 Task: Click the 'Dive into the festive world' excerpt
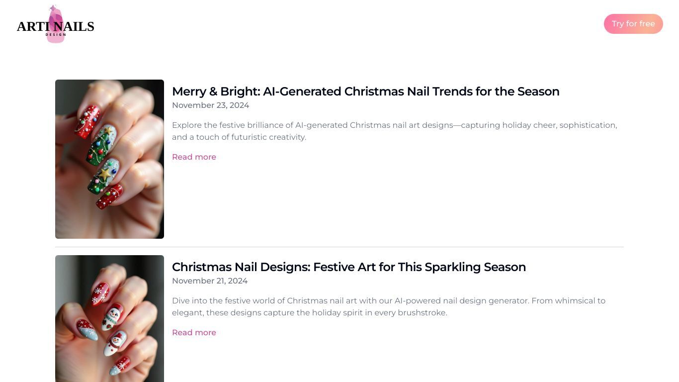[389, 307]
